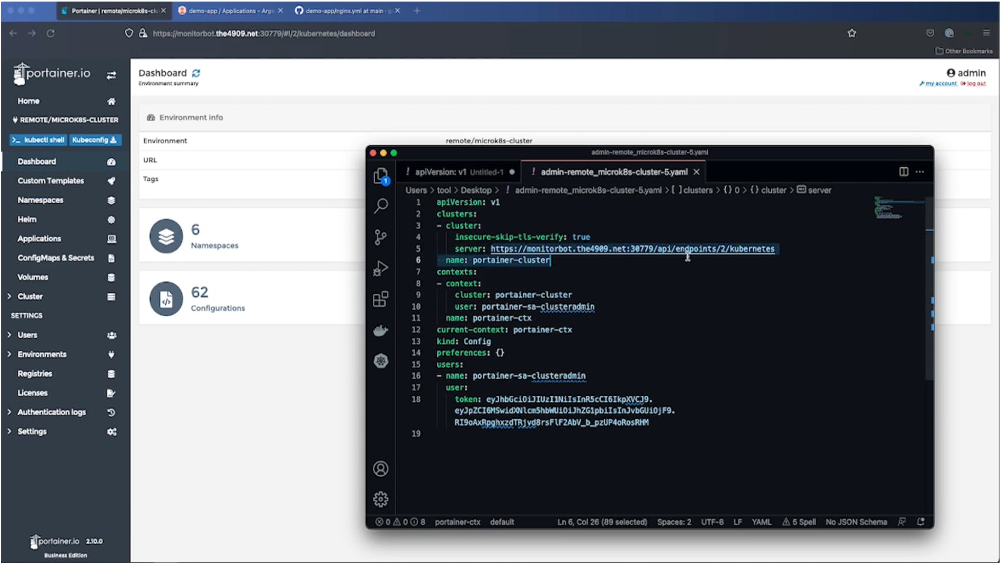Screen dimensions: 1001x563
Task: Switch to the Untitled-1 editor tab
Action: (x=459, y=172)
